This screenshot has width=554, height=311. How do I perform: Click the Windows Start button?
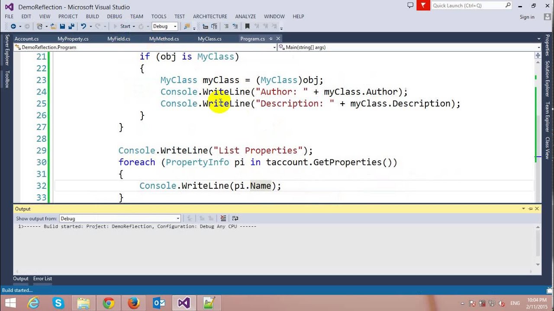point(10,303)
